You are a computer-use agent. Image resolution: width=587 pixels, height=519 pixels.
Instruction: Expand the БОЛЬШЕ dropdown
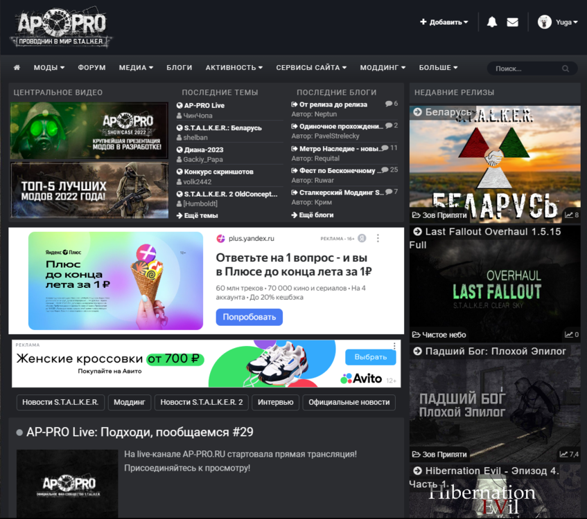tap(435, 68)
